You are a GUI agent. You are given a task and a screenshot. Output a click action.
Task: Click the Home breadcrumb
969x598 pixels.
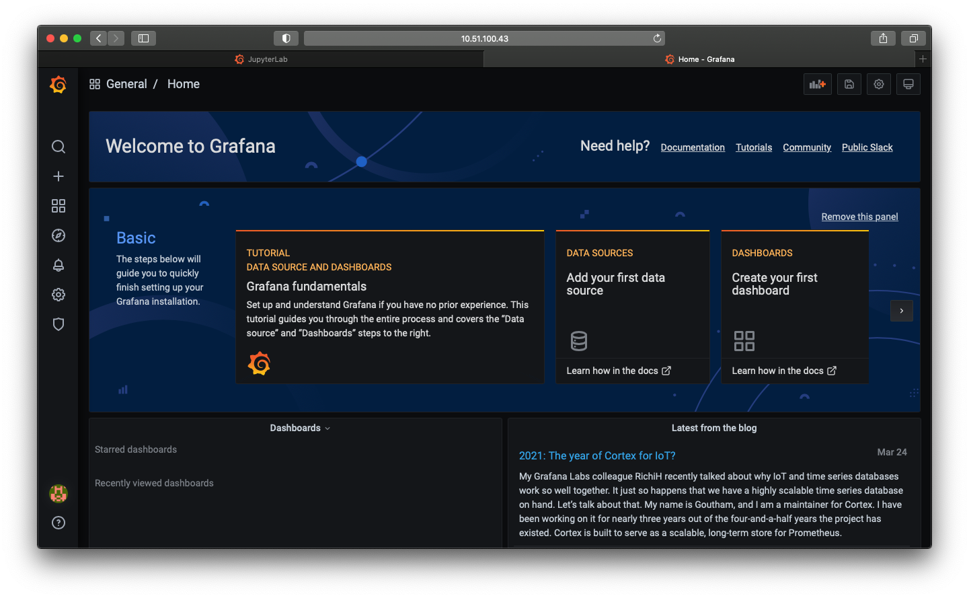(x=184, y=84)
